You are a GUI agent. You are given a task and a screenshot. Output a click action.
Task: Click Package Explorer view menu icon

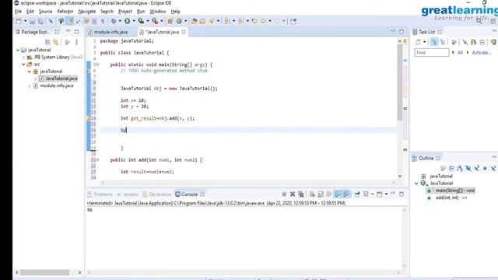[x=76, y=42]
